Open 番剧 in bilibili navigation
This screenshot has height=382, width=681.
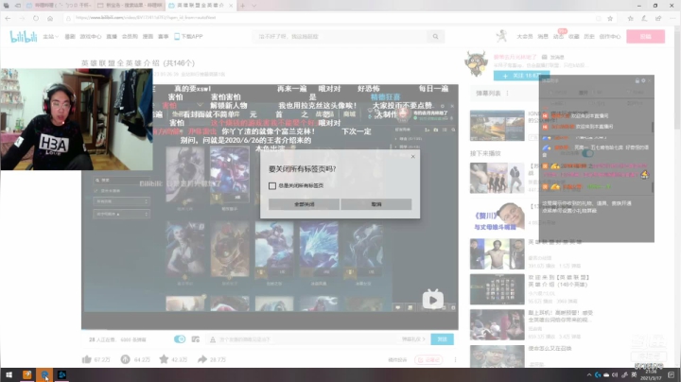[x=70, y=37]
